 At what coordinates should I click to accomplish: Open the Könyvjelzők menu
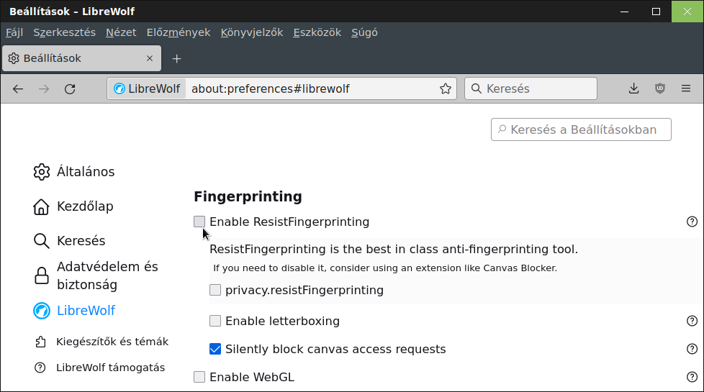pos(252,32)
